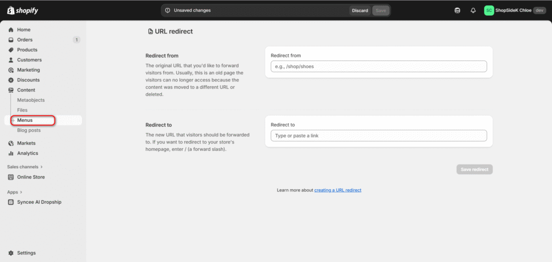552x262 pixels.
Task: Open Orders via its sidebar icon
Action: pyautogui.click(x=11, y=40)
